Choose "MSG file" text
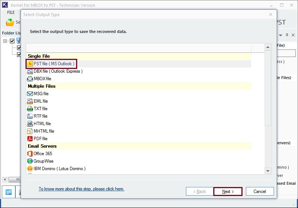Viewport: 298px width, 208px height. click(41, 94)
